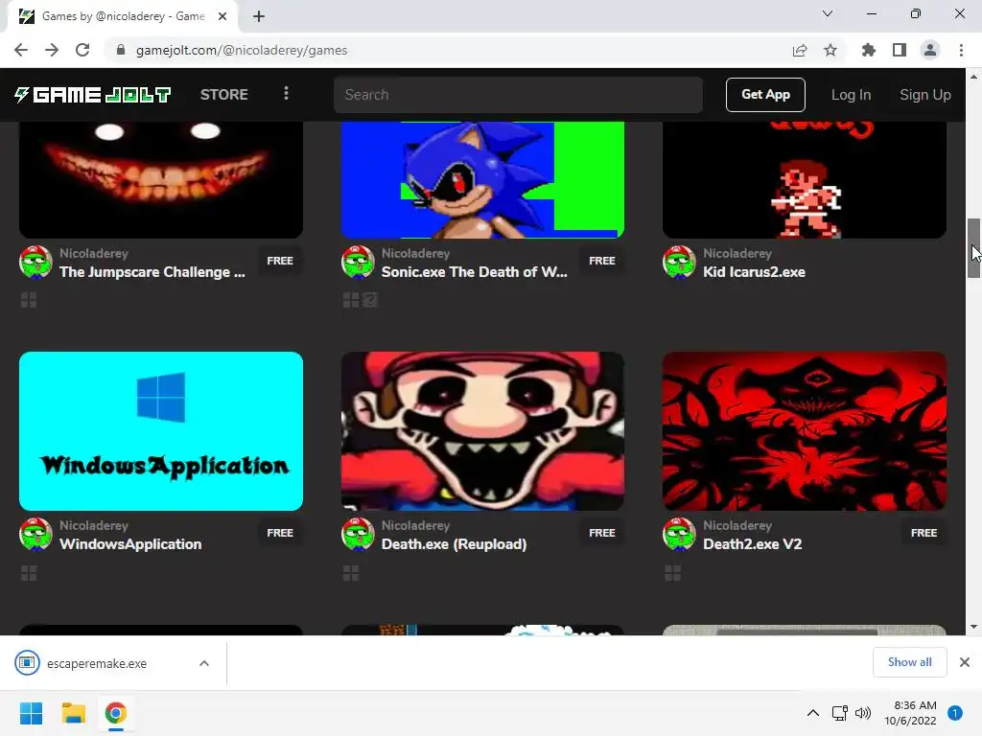Go forward in browser history

coord(52,50)
